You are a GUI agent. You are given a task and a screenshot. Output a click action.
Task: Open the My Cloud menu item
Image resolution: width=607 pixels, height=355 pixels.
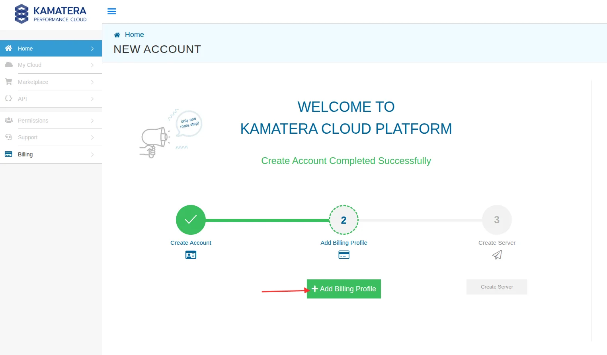pyautogui.click(x=51, y=65)
